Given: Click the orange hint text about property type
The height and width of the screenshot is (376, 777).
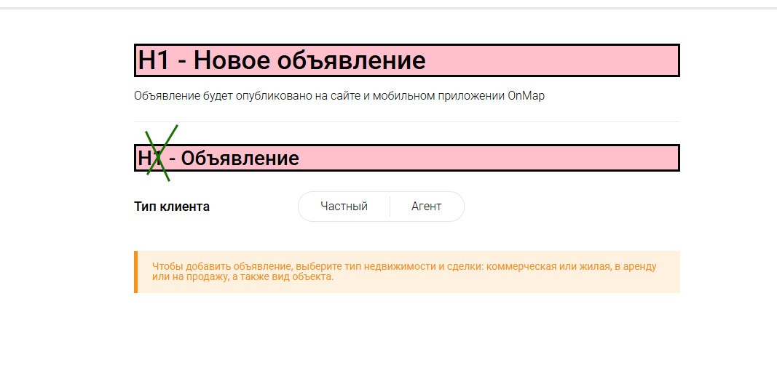Looking at the screenshot, I should click(x=404, y=271).
